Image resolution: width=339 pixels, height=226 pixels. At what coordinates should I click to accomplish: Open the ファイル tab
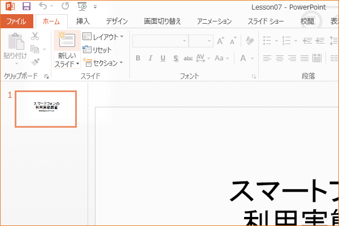[16, 21]
